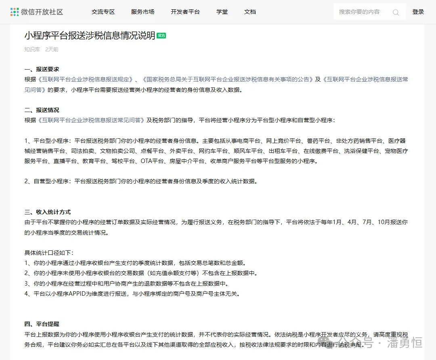Click the line about 退款数据
Image resolution: width=436 pixels, height=360 pixels.
tap(126, 284)
